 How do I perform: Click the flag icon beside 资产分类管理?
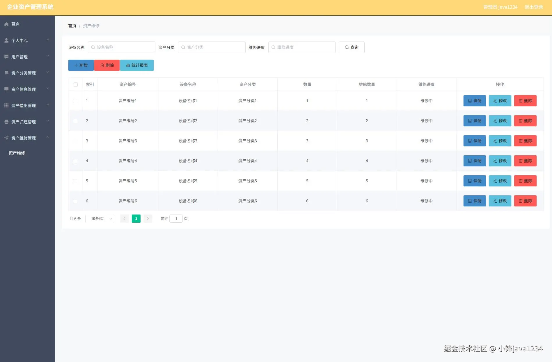coord(6,73)
